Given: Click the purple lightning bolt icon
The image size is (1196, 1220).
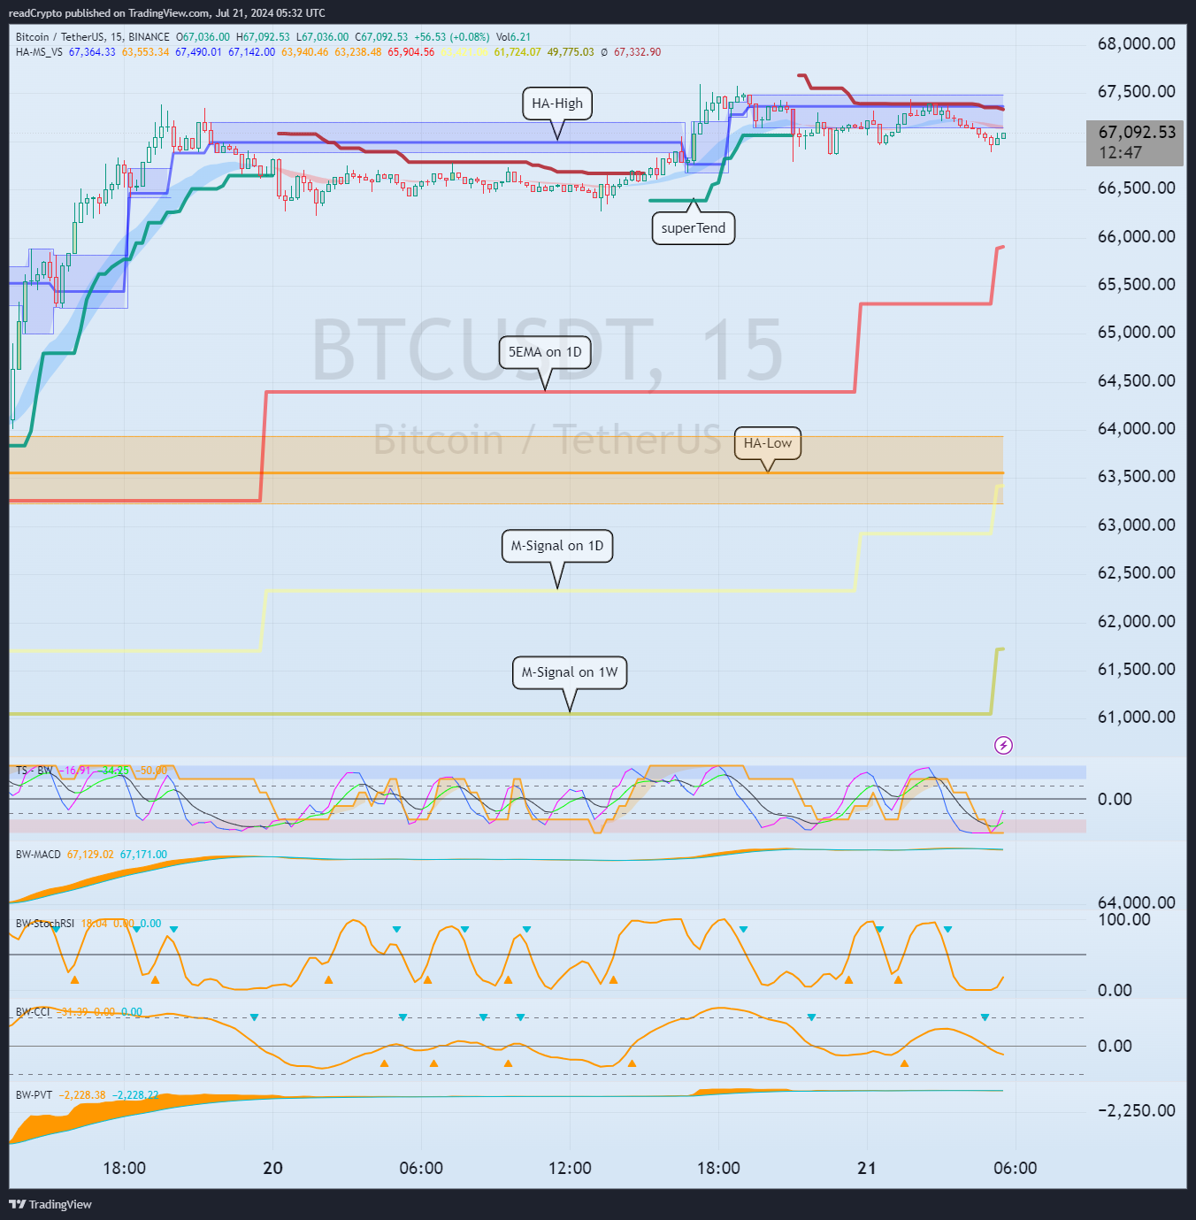Looking at the screenshot, I should click(1003, 745).
